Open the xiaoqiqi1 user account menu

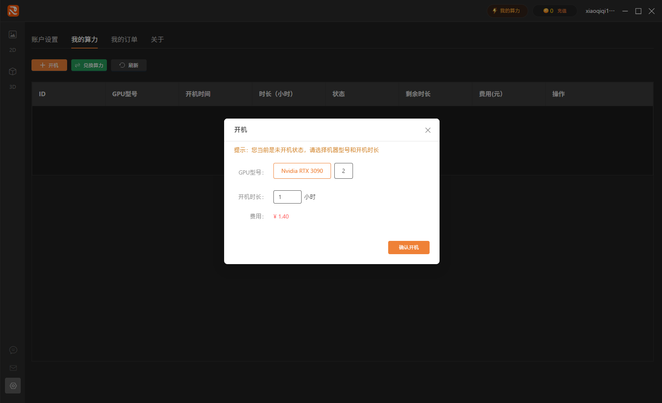tap(600, 11)
